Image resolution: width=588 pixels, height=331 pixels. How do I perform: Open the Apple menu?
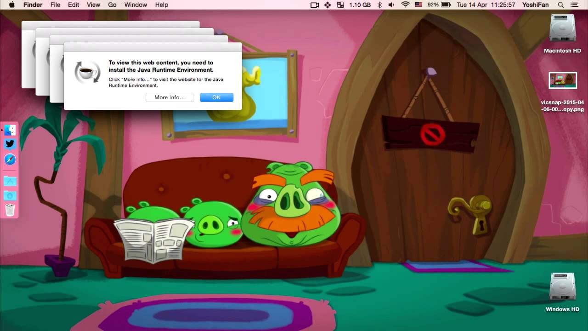11,5
